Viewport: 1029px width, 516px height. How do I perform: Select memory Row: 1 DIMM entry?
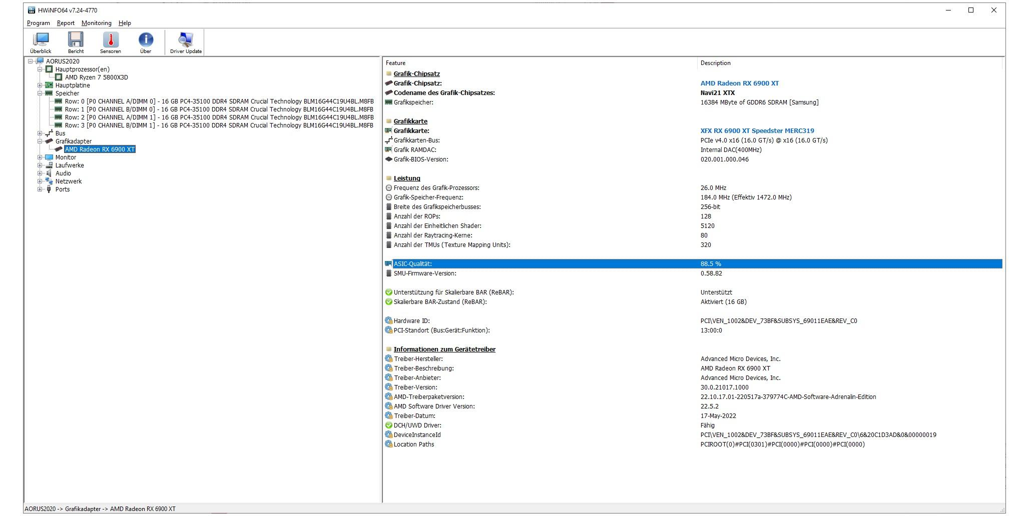219,109
